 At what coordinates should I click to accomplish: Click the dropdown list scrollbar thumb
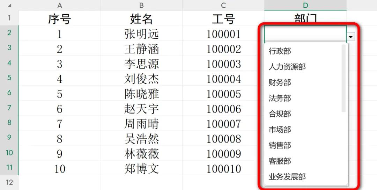[343, 78]
